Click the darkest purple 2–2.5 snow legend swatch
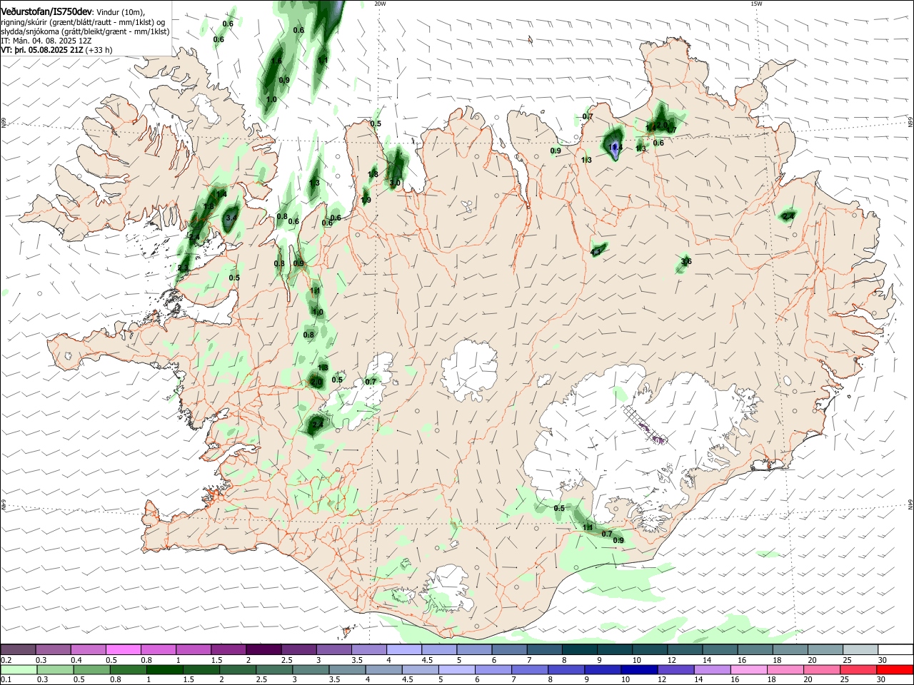Screen dimensions: 914x685 (263, 649)
